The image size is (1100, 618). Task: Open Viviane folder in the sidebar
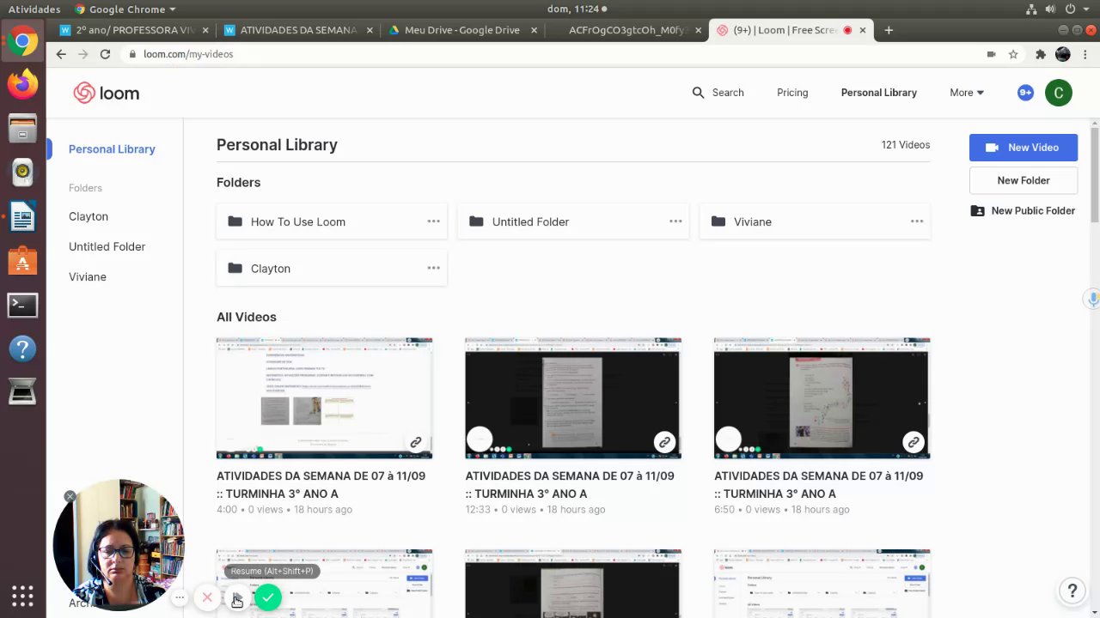[88, 276]
